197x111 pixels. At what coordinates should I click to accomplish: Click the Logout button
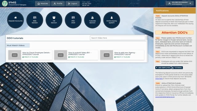(x=73, y=4)
